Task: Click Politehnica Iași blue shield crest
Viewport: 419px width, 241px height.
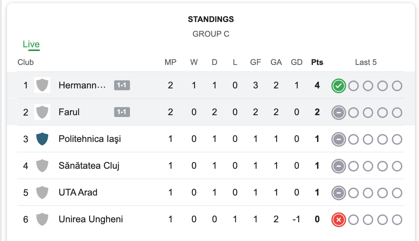Action: (x=42, y=139)
